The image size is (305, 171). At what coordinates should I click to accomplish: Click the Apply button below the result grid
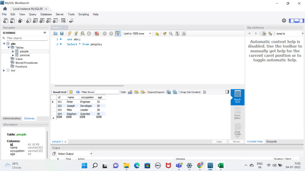click(x=219, y=142)
